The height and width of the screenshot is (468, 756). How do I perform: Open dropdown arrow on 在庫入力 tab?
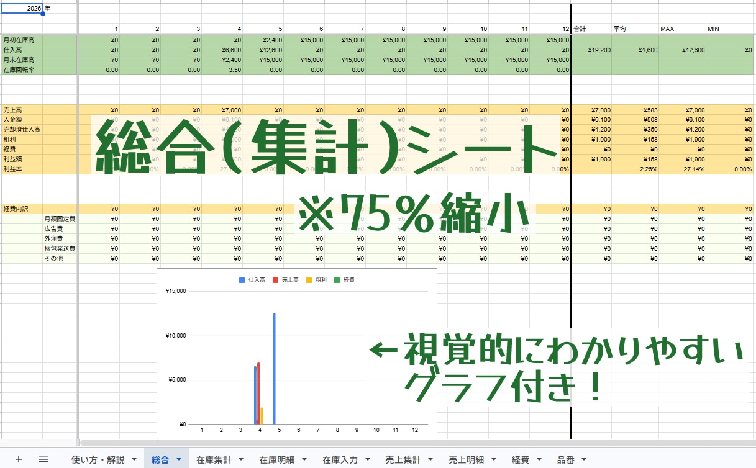point(368,460)
